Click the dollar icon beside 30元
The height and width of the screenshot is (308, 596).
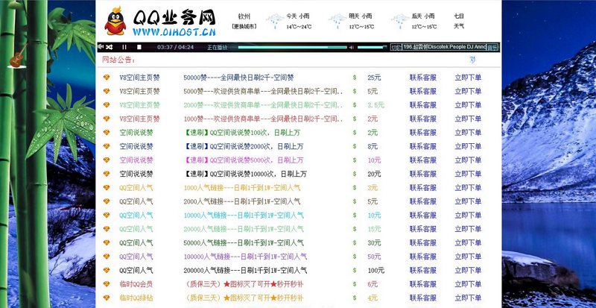pyautogui.click(x=355, y=242)
